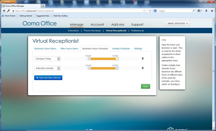Open the downloads arrow icon
The image size is (216, 131).
[x=206, y=11]
